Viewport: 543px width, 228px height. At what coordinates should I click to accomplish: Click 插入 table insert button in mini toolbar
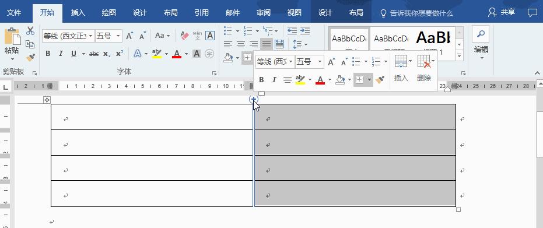click(401, 68)
